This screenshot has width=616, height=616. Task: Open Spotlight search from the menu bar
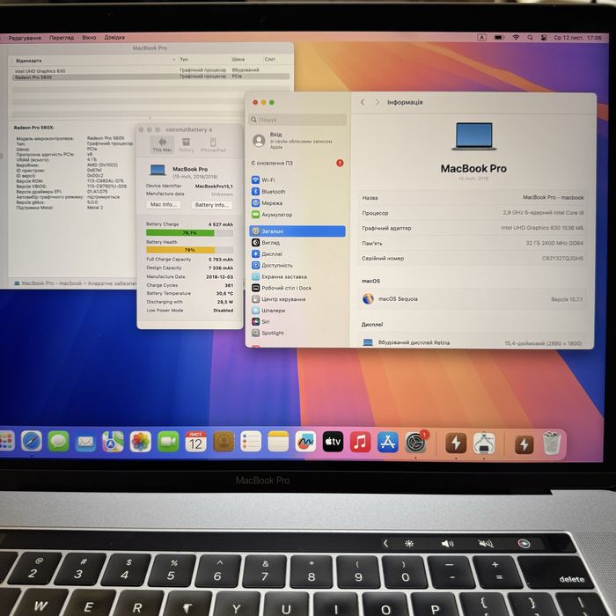[530, 38]
